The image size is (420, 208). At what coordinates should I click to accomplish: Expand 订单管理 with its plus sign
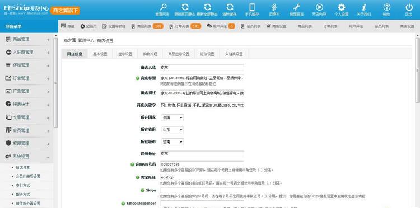point(48,79)
